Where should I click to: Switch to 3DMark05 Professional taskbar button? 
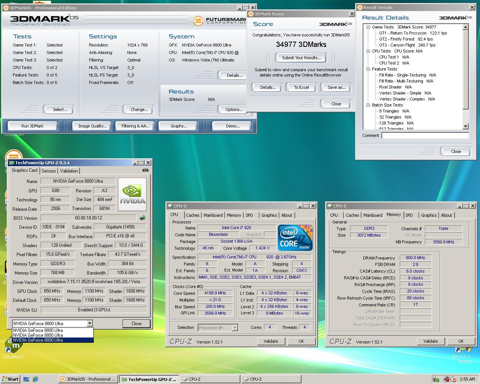[88, 379]
